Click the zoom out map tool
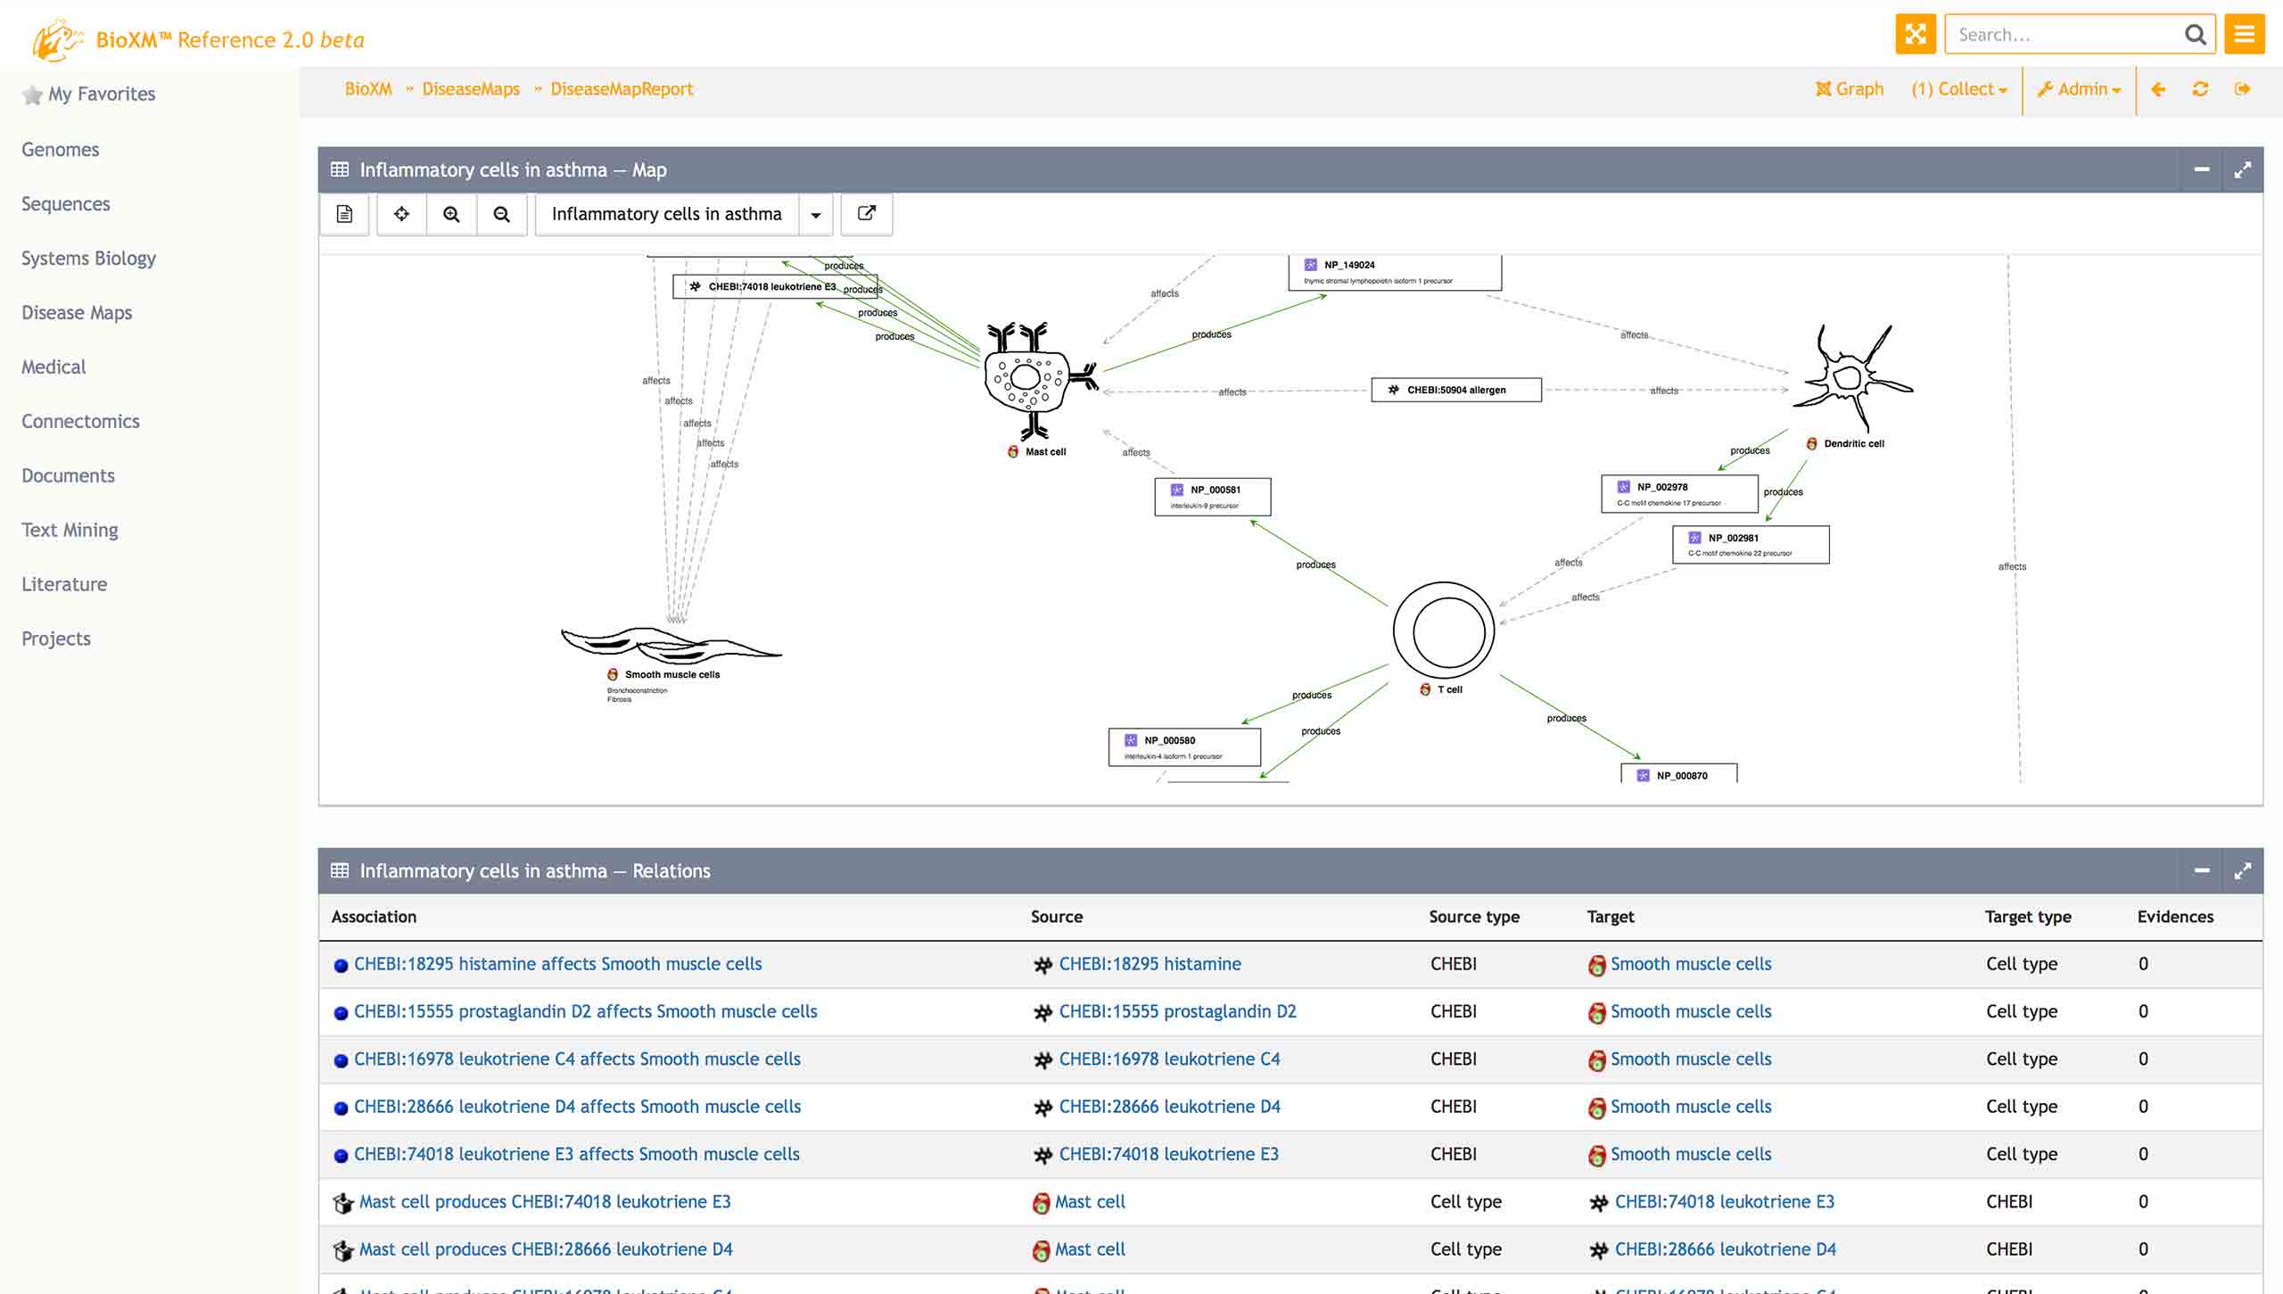2283x1294 pixels. 501,214
